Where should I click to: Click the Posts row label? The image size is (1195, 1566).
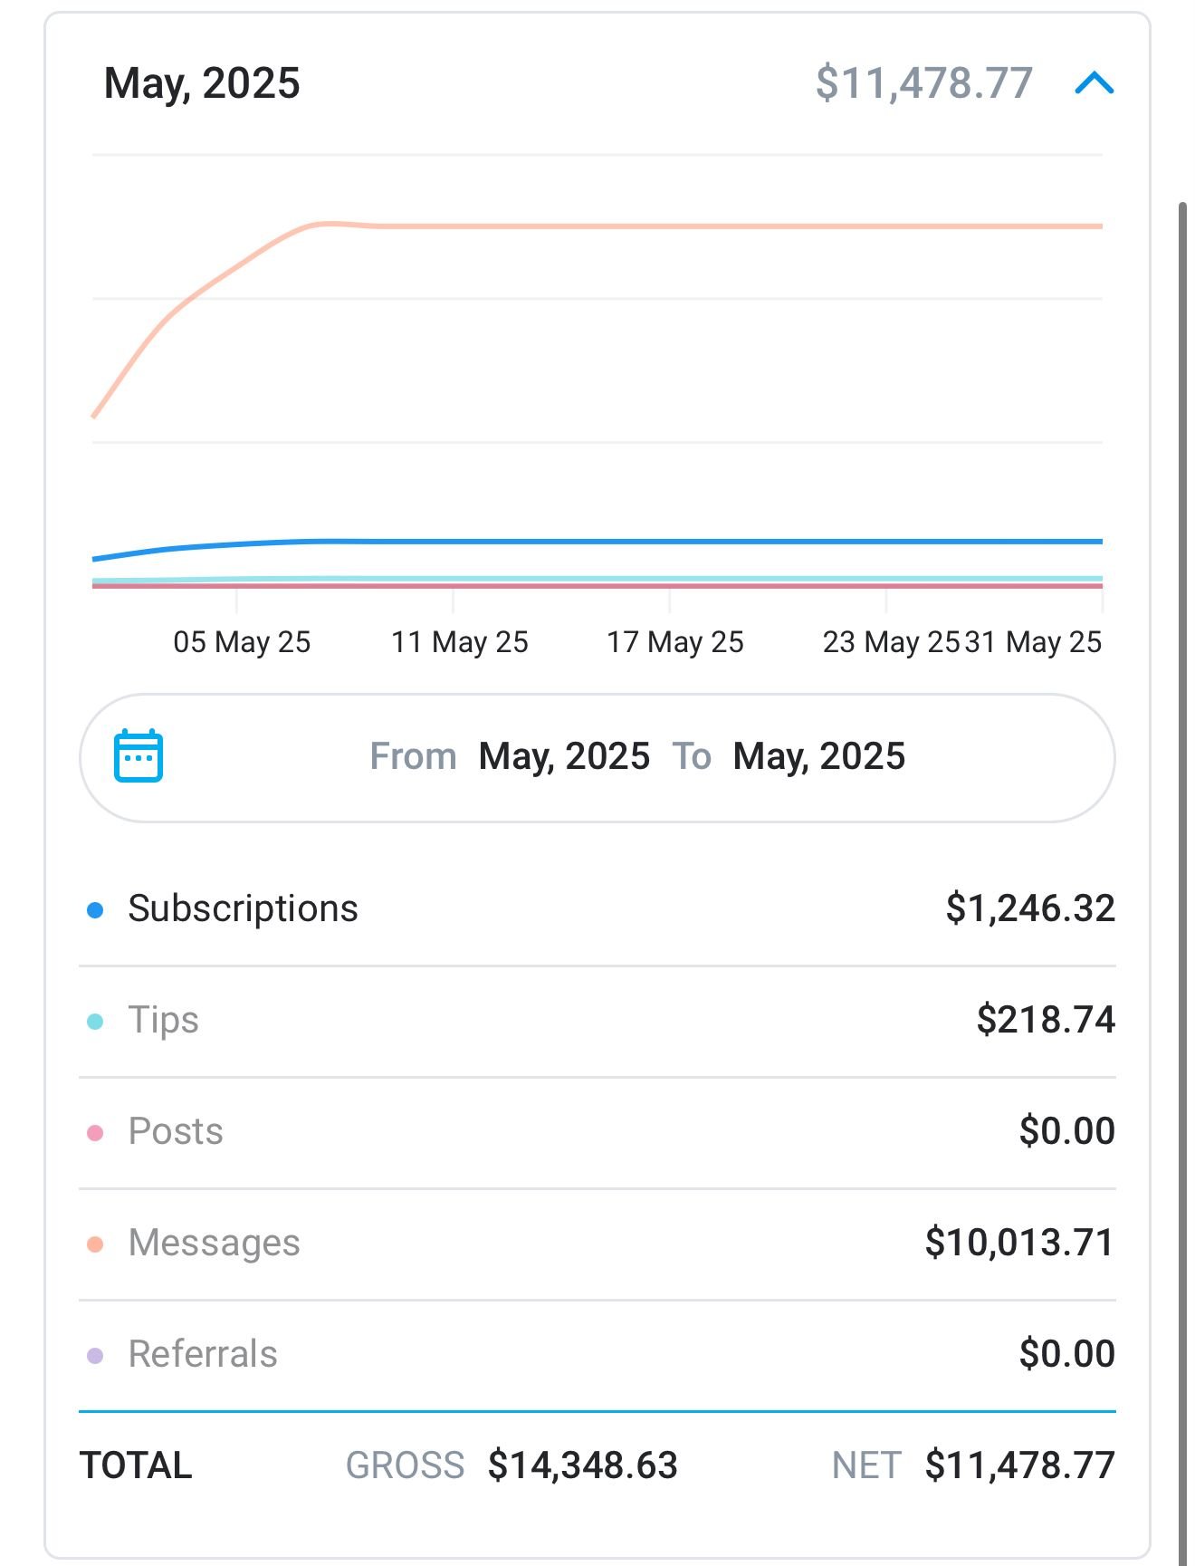pyautogui.click(x=176, y=1131)
